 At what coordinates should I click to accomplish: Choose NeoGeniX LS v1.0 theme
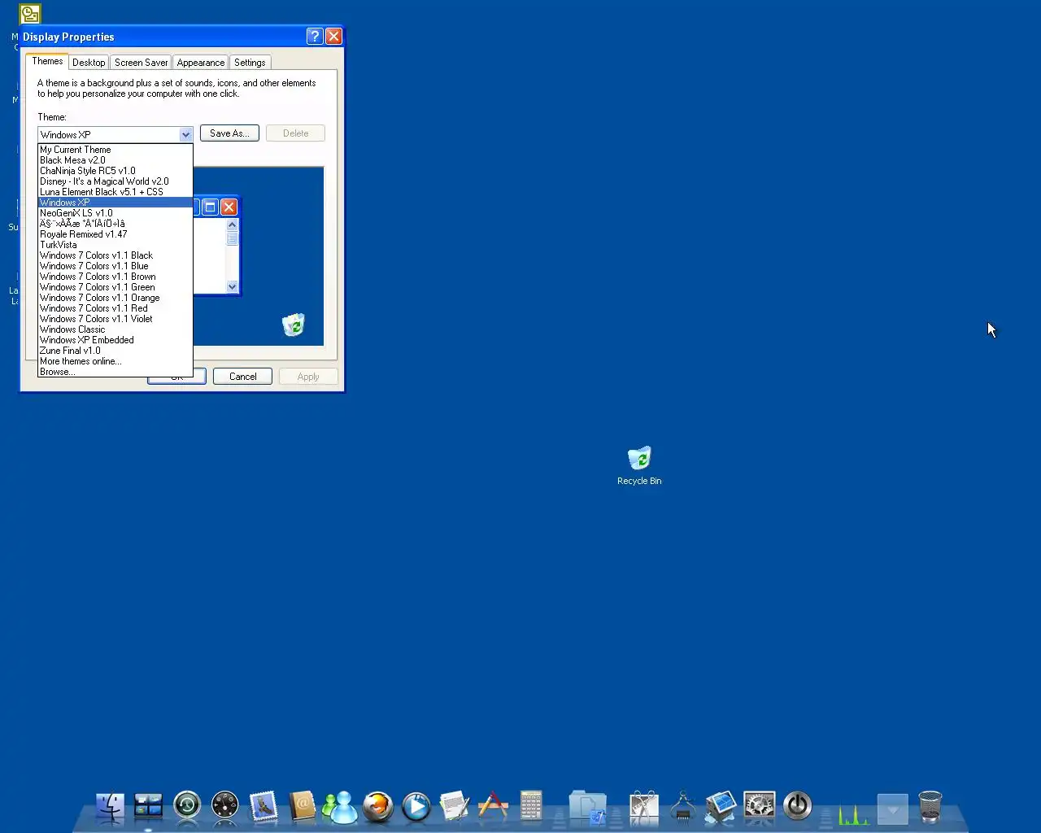(x=115, y=213)
